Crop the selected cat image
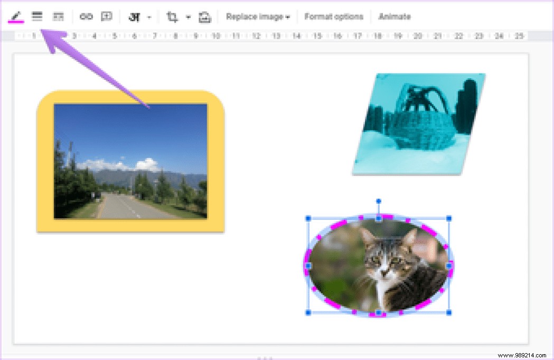Viewport: 554px width, 360px height. coord(172,16)
